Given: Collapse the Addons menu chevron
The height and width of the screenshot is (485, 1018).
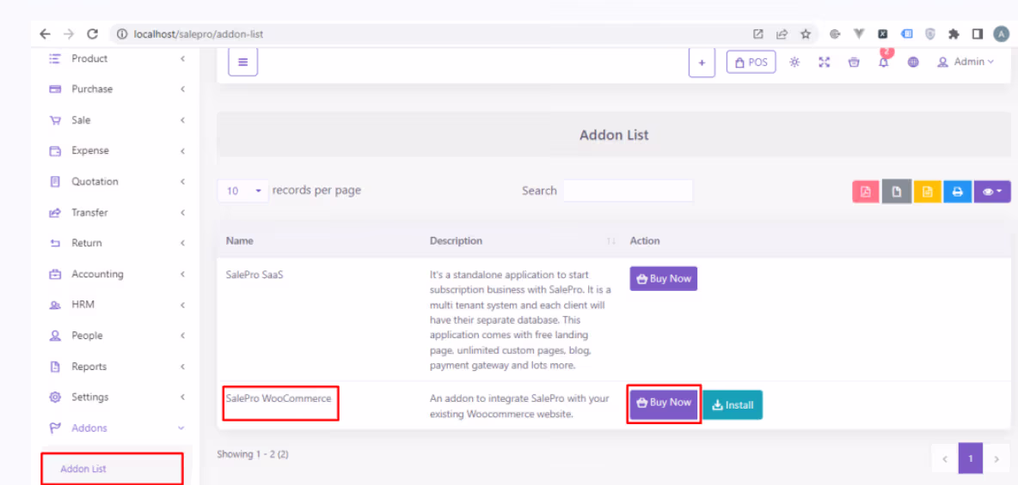Looking at the screenshot, I should [x=181, y=428].
